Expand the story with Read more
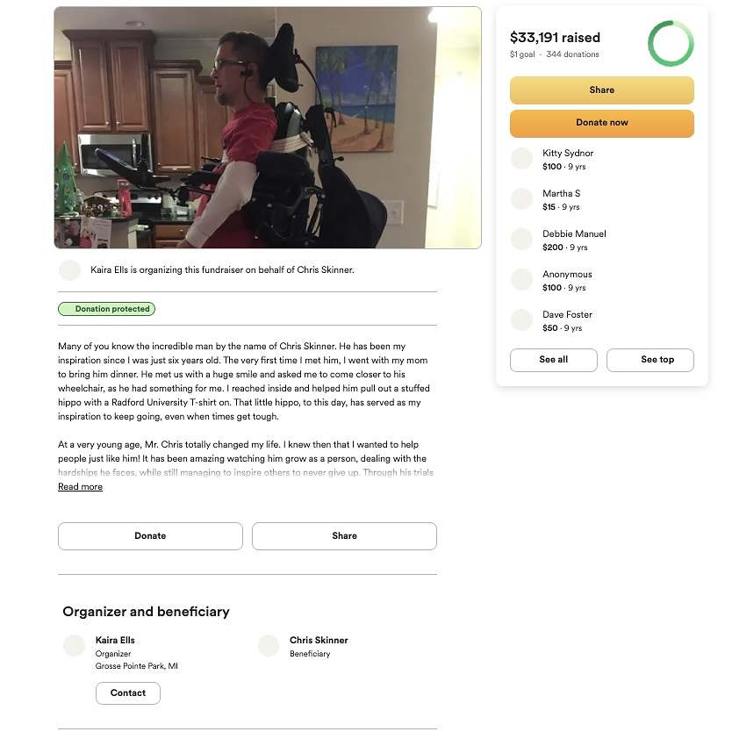732x739 pixels. (x=80, y=487)
